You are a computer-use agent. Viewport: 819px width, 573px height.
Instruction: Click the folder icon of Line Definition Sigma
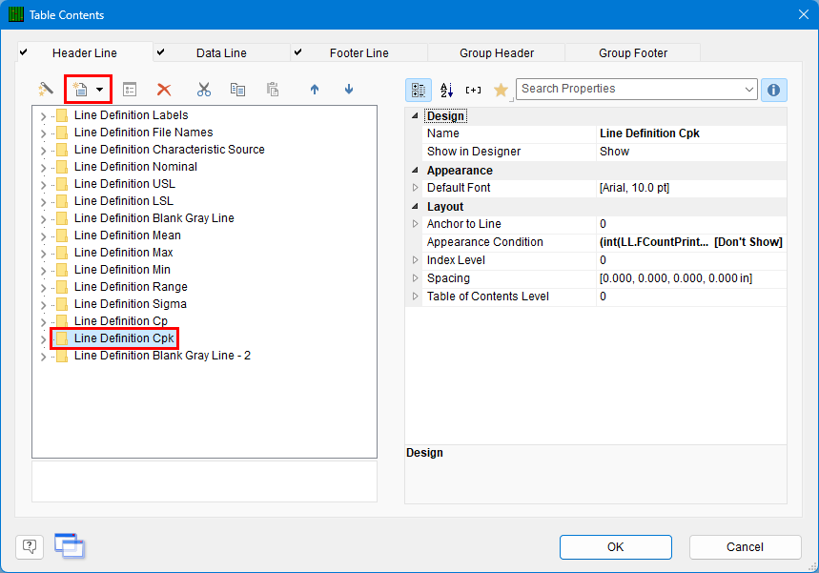point(62,304)
